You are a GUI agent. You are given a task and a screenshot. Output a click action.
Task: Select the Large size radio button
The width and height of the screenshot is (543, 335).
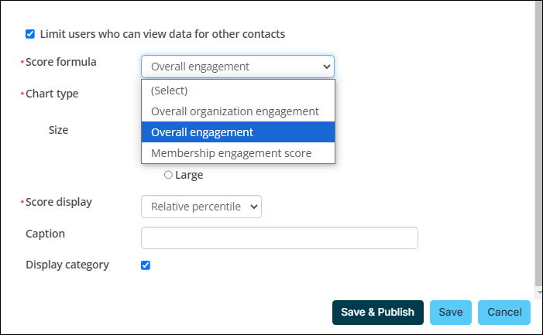(168, 175)
